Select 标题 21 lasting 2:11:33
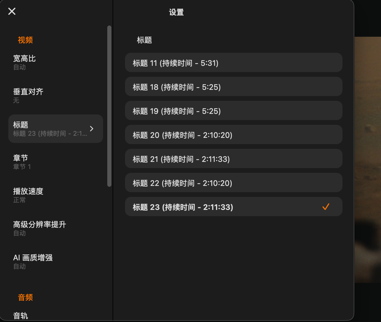This screenshot has height=322, width=381. tap(233, 159)
